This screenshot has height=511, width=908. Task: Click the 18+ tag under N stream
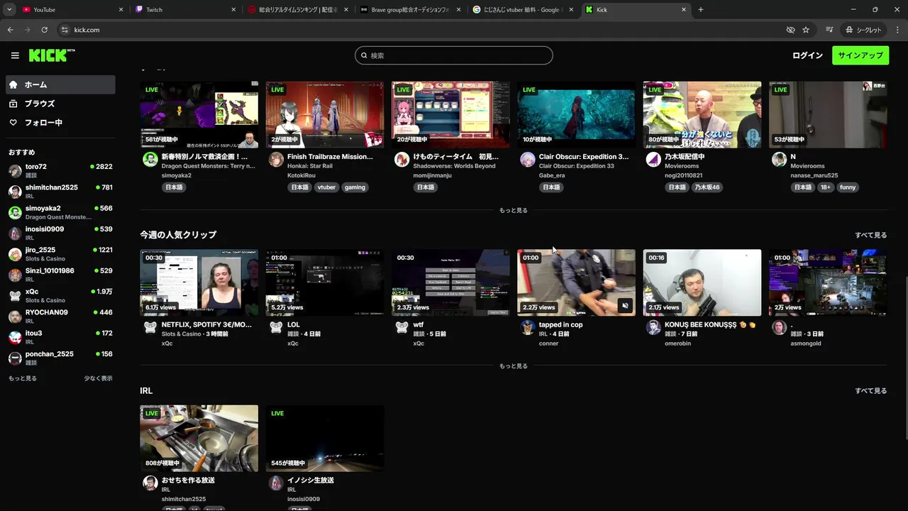click(x=825, y=187)
